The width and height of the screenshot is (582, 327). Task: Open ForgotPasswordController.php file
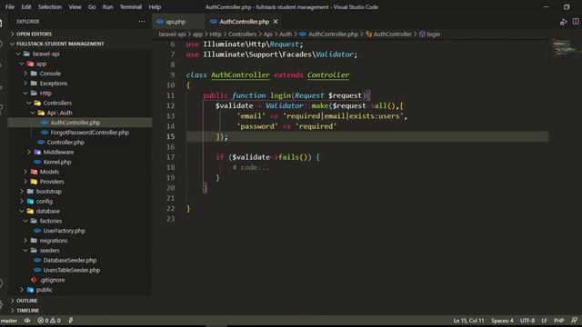(89, 133)
